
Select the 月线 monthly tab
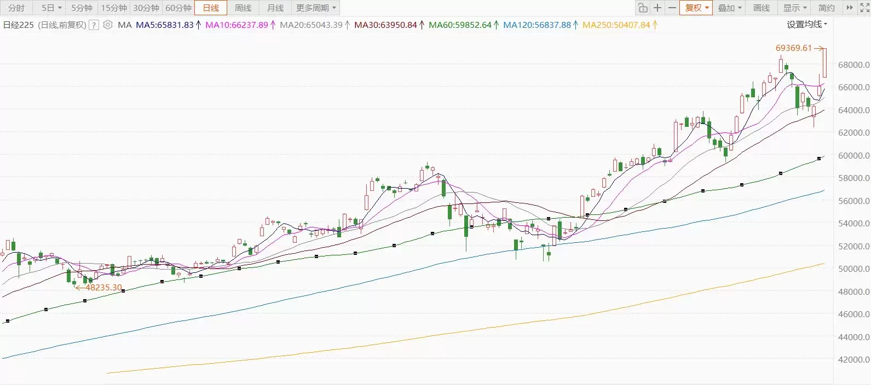tap(275, 8)
